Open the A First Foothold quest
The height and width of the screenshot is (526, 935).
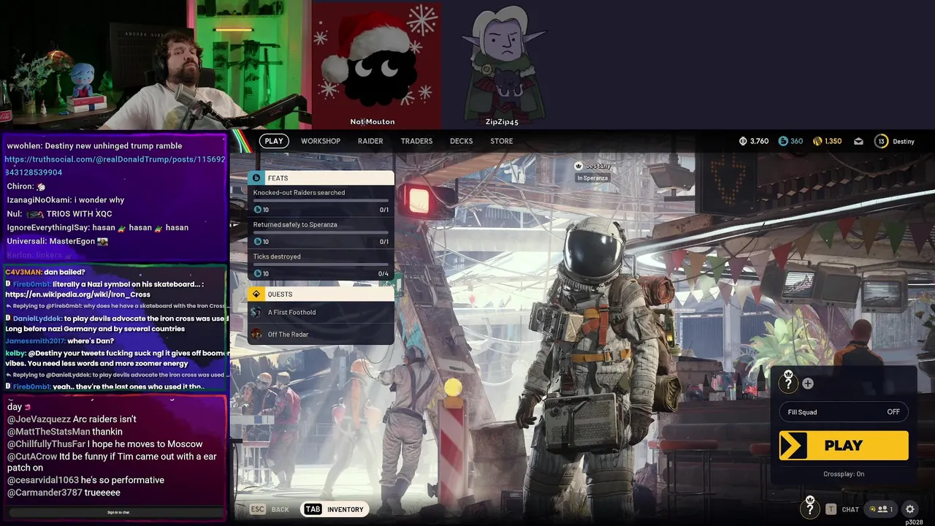[321, 312]
